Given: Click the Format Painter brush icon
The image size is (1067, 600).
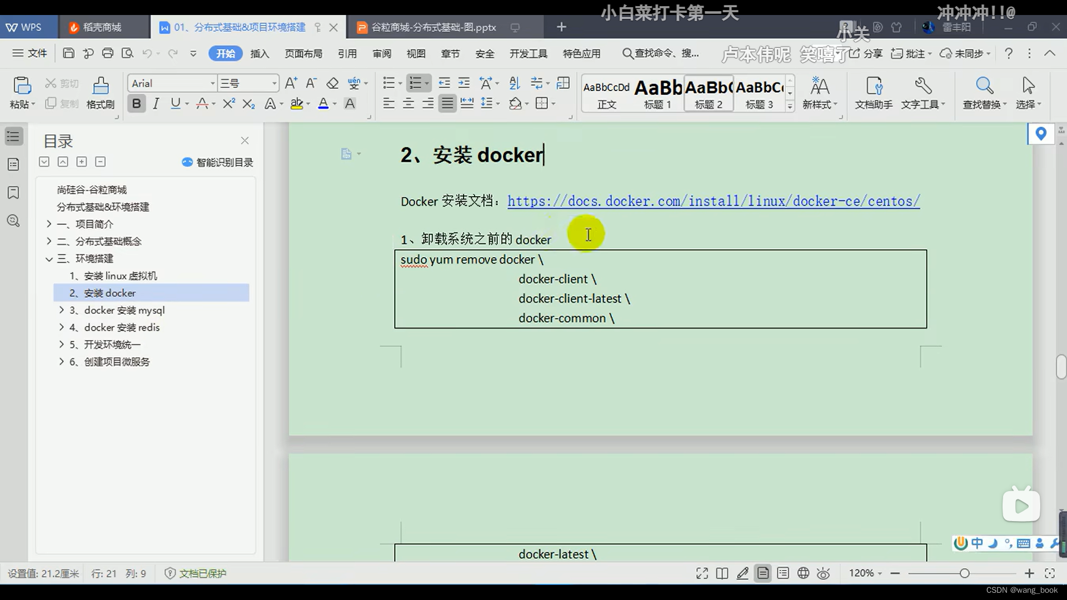Looking at the screenshot, I should click(x=101, y=86).
